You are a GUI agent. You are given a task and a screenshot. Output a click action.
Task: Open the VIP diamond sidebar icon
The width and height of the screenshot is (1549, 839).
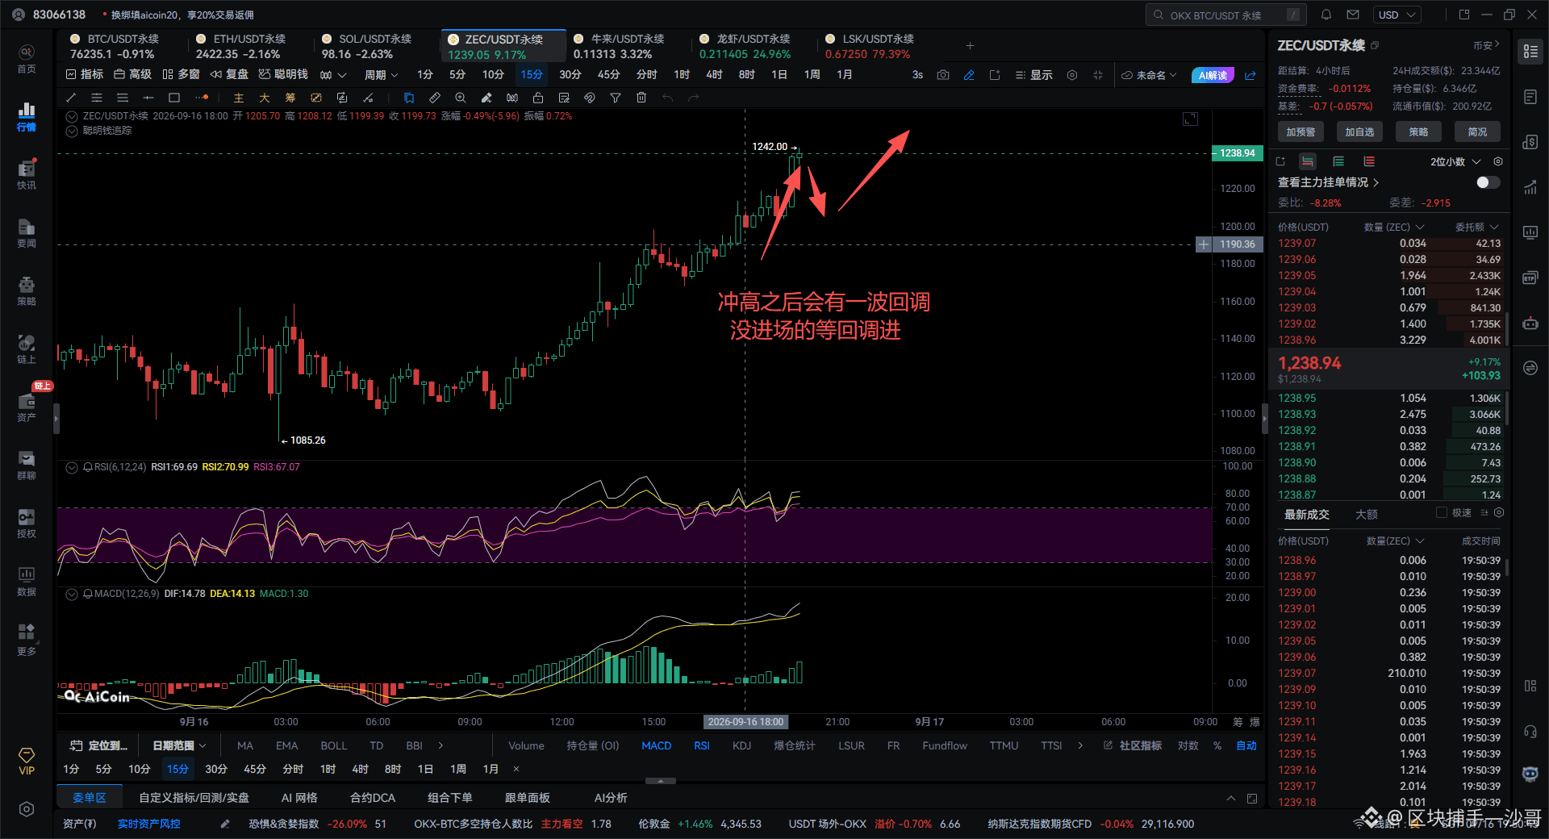click(x=27, y=761)
